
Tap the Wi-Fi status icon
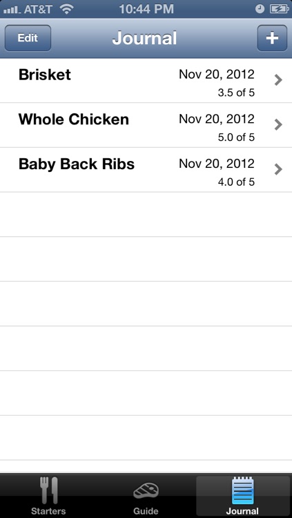pyautogui.click(x=67, y=9)
